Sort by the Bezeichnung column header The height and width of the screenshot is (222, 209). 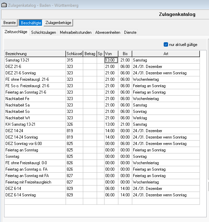(x=35, y=54)
